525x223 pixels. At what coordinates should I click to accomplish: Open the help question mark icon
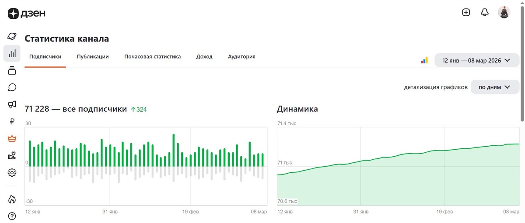[x=12, y=216]
